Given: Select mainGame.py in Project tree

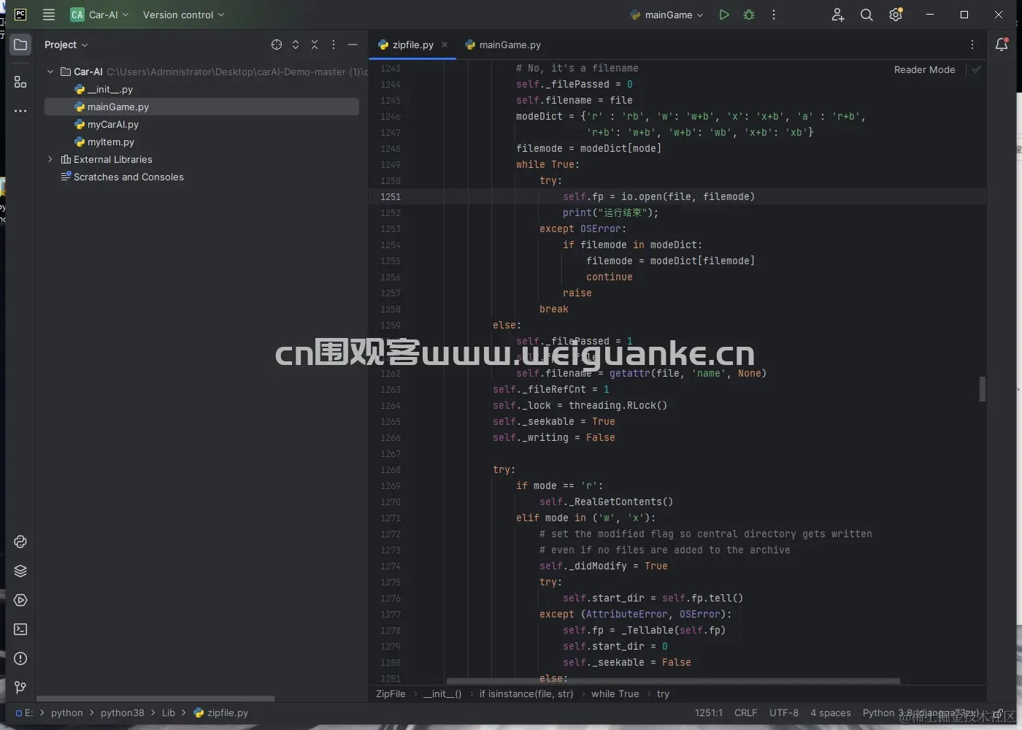Looking at the screenshot, I should click(201, 107).
